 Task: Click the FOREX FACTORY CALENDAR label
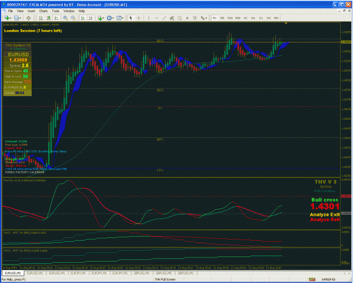click(25, 172)
